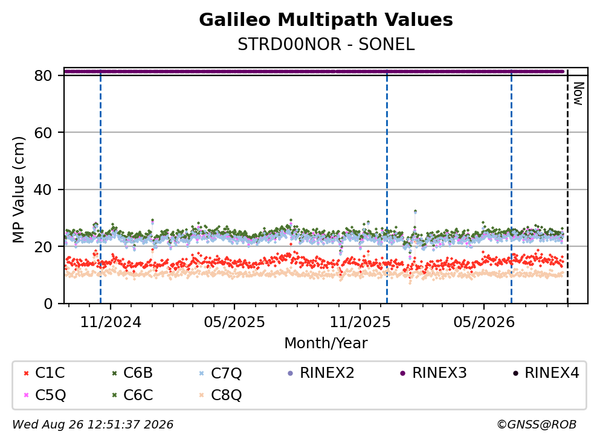Image resolution: width=600 pixels, height=443 pixels.
Task: Click the 11/2025 x-axis tick label
Action: 360,322
